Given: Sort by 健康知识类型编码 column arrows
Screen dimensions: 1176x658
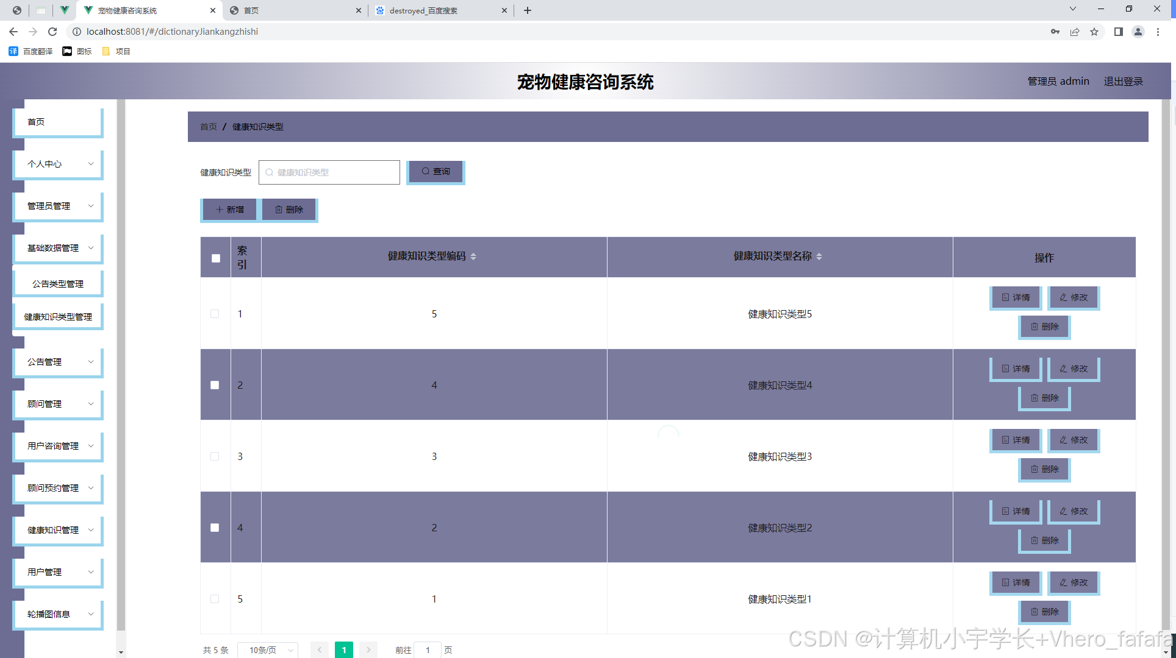Looking at the screenshot, I should (473, 256).
